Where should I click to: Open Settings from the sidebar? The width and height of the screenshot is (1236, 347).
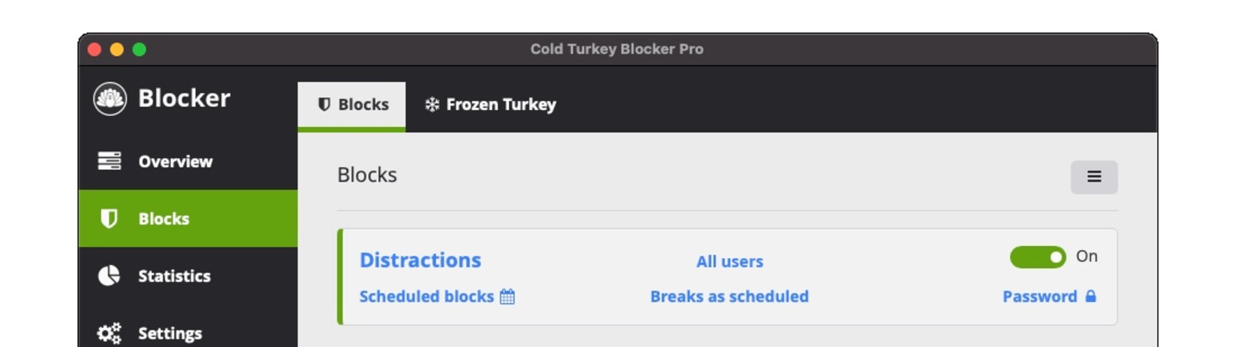170,333
